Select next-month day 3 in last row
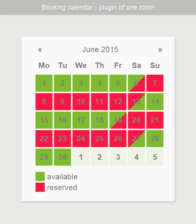The width and height of the screenshot is (196, 224). [118, 157]
